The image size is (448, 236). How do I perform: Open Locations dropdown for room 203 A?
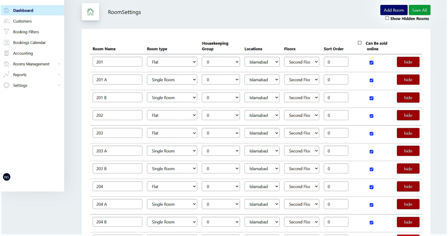[262, 151]
